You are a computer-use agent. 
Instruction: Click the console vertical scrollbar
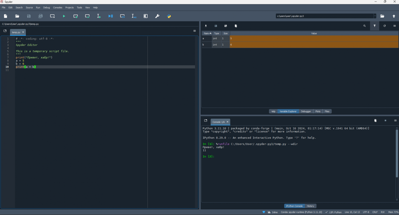[397, 153]
